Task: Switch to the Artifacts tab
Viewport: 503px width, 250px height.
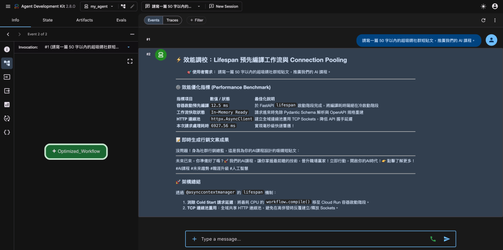Action: 84,20
